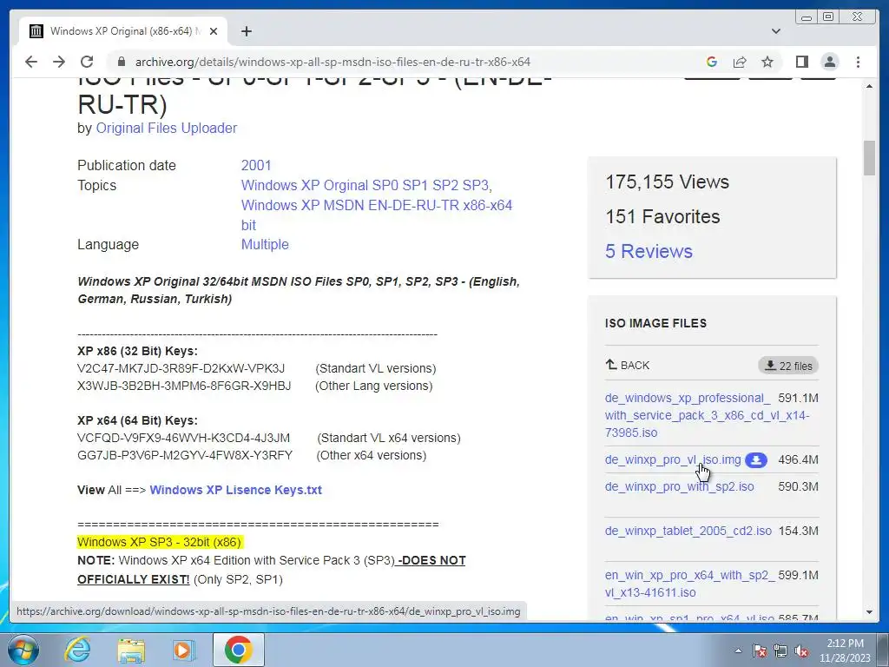
Task: Open Windows XP Lisence Keys.txt link
Action: (236, 490)
